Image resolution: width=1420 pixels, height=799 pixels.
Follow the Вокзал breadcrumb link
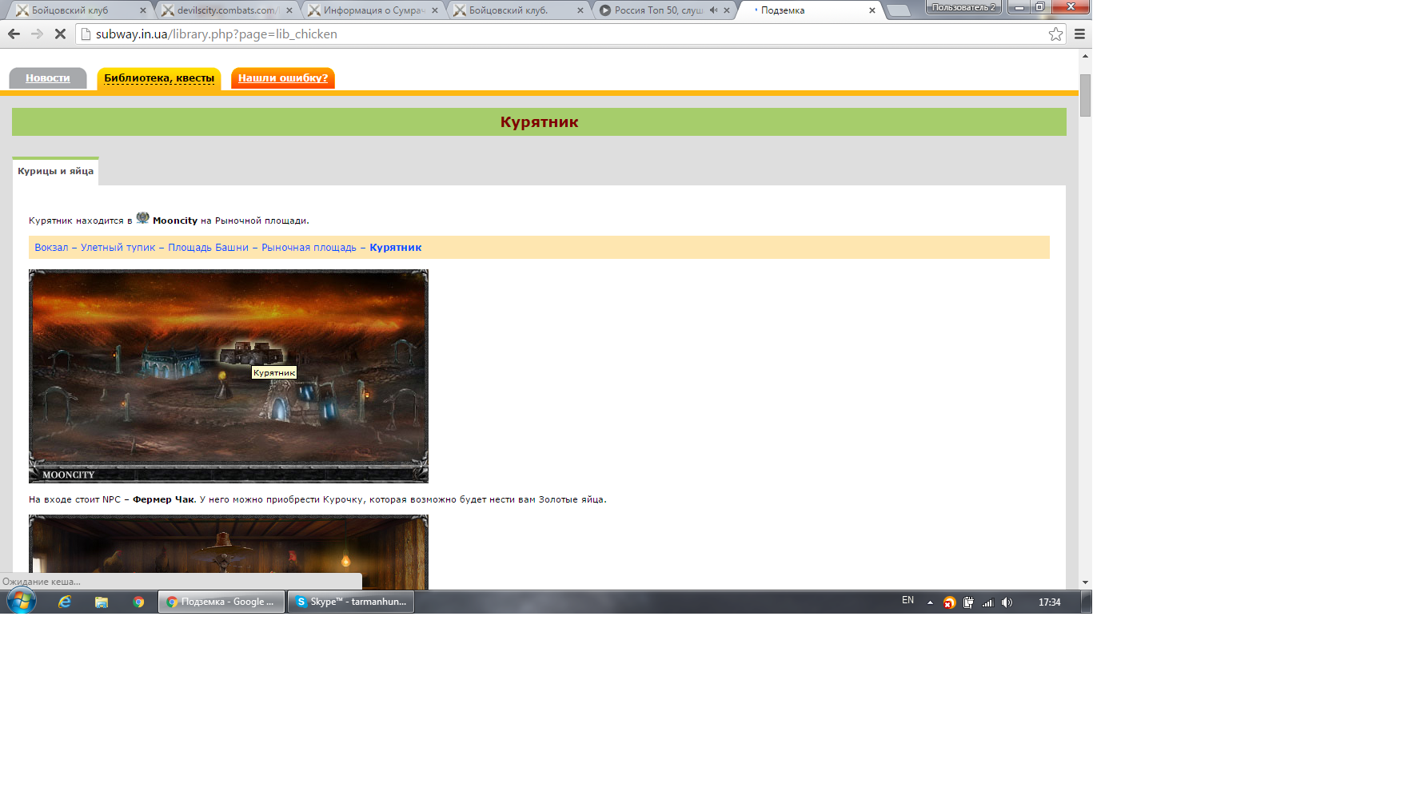click(51, 248)
